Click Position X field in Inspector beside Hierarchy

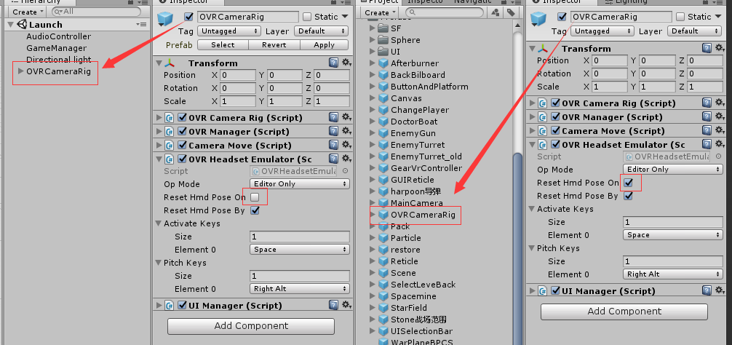(x=238, y=75)
